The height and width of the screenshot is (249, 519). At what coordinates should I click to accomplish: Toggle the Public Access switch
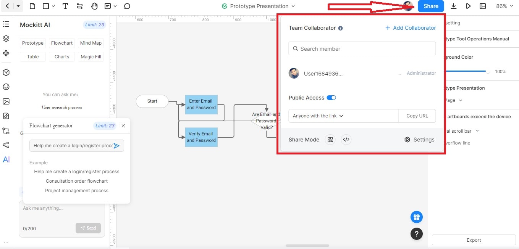pyautogui.click(x=331, y=98)
